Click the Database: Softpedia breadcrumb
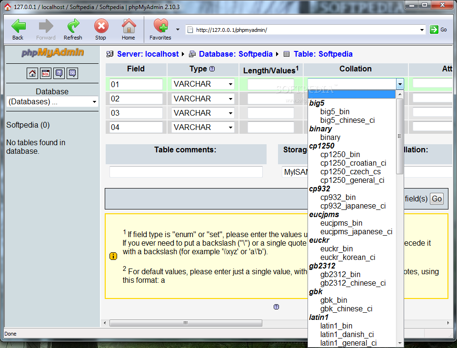 point(236,54)
